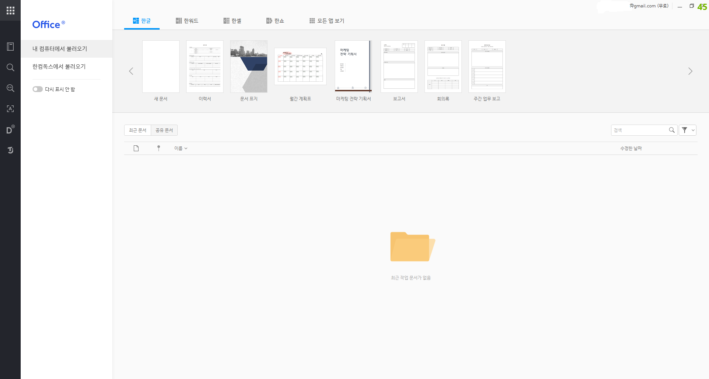Click the filter funnel icon
The width and height of the screenshot is (709, 379).
coord(685,130)
